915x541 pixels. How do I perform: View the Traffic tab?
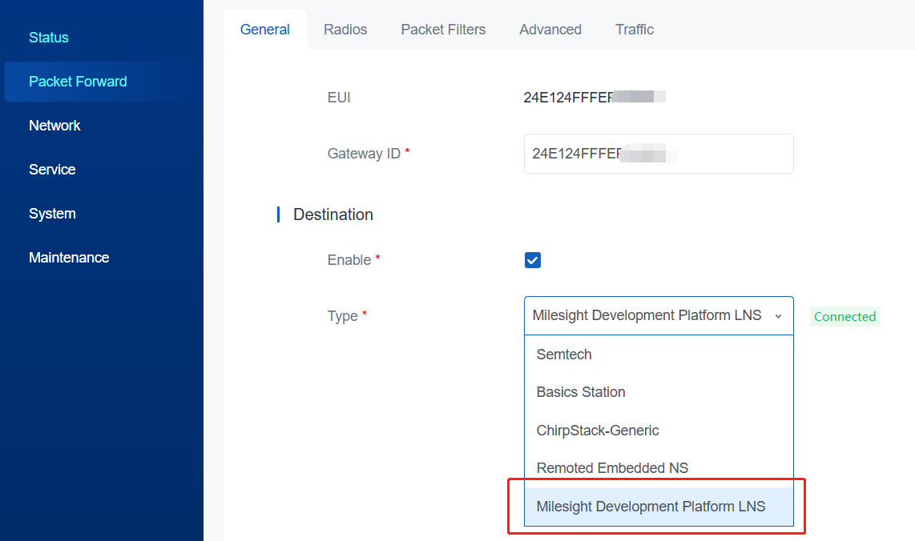635,30
